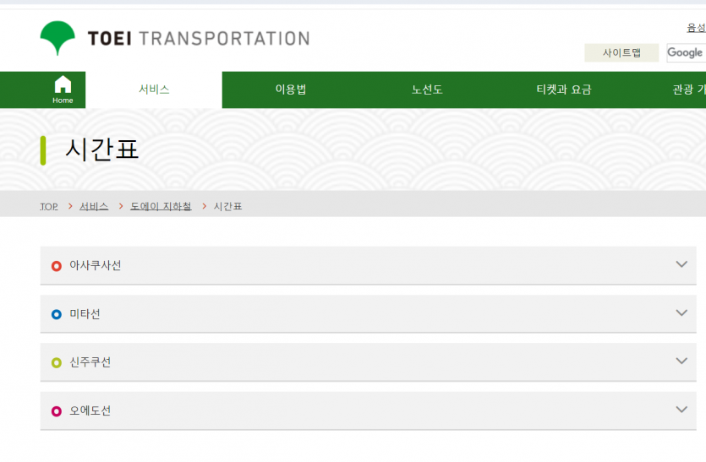Click the yellow-green circle icon beside 신주쿠선

[57, 362]
